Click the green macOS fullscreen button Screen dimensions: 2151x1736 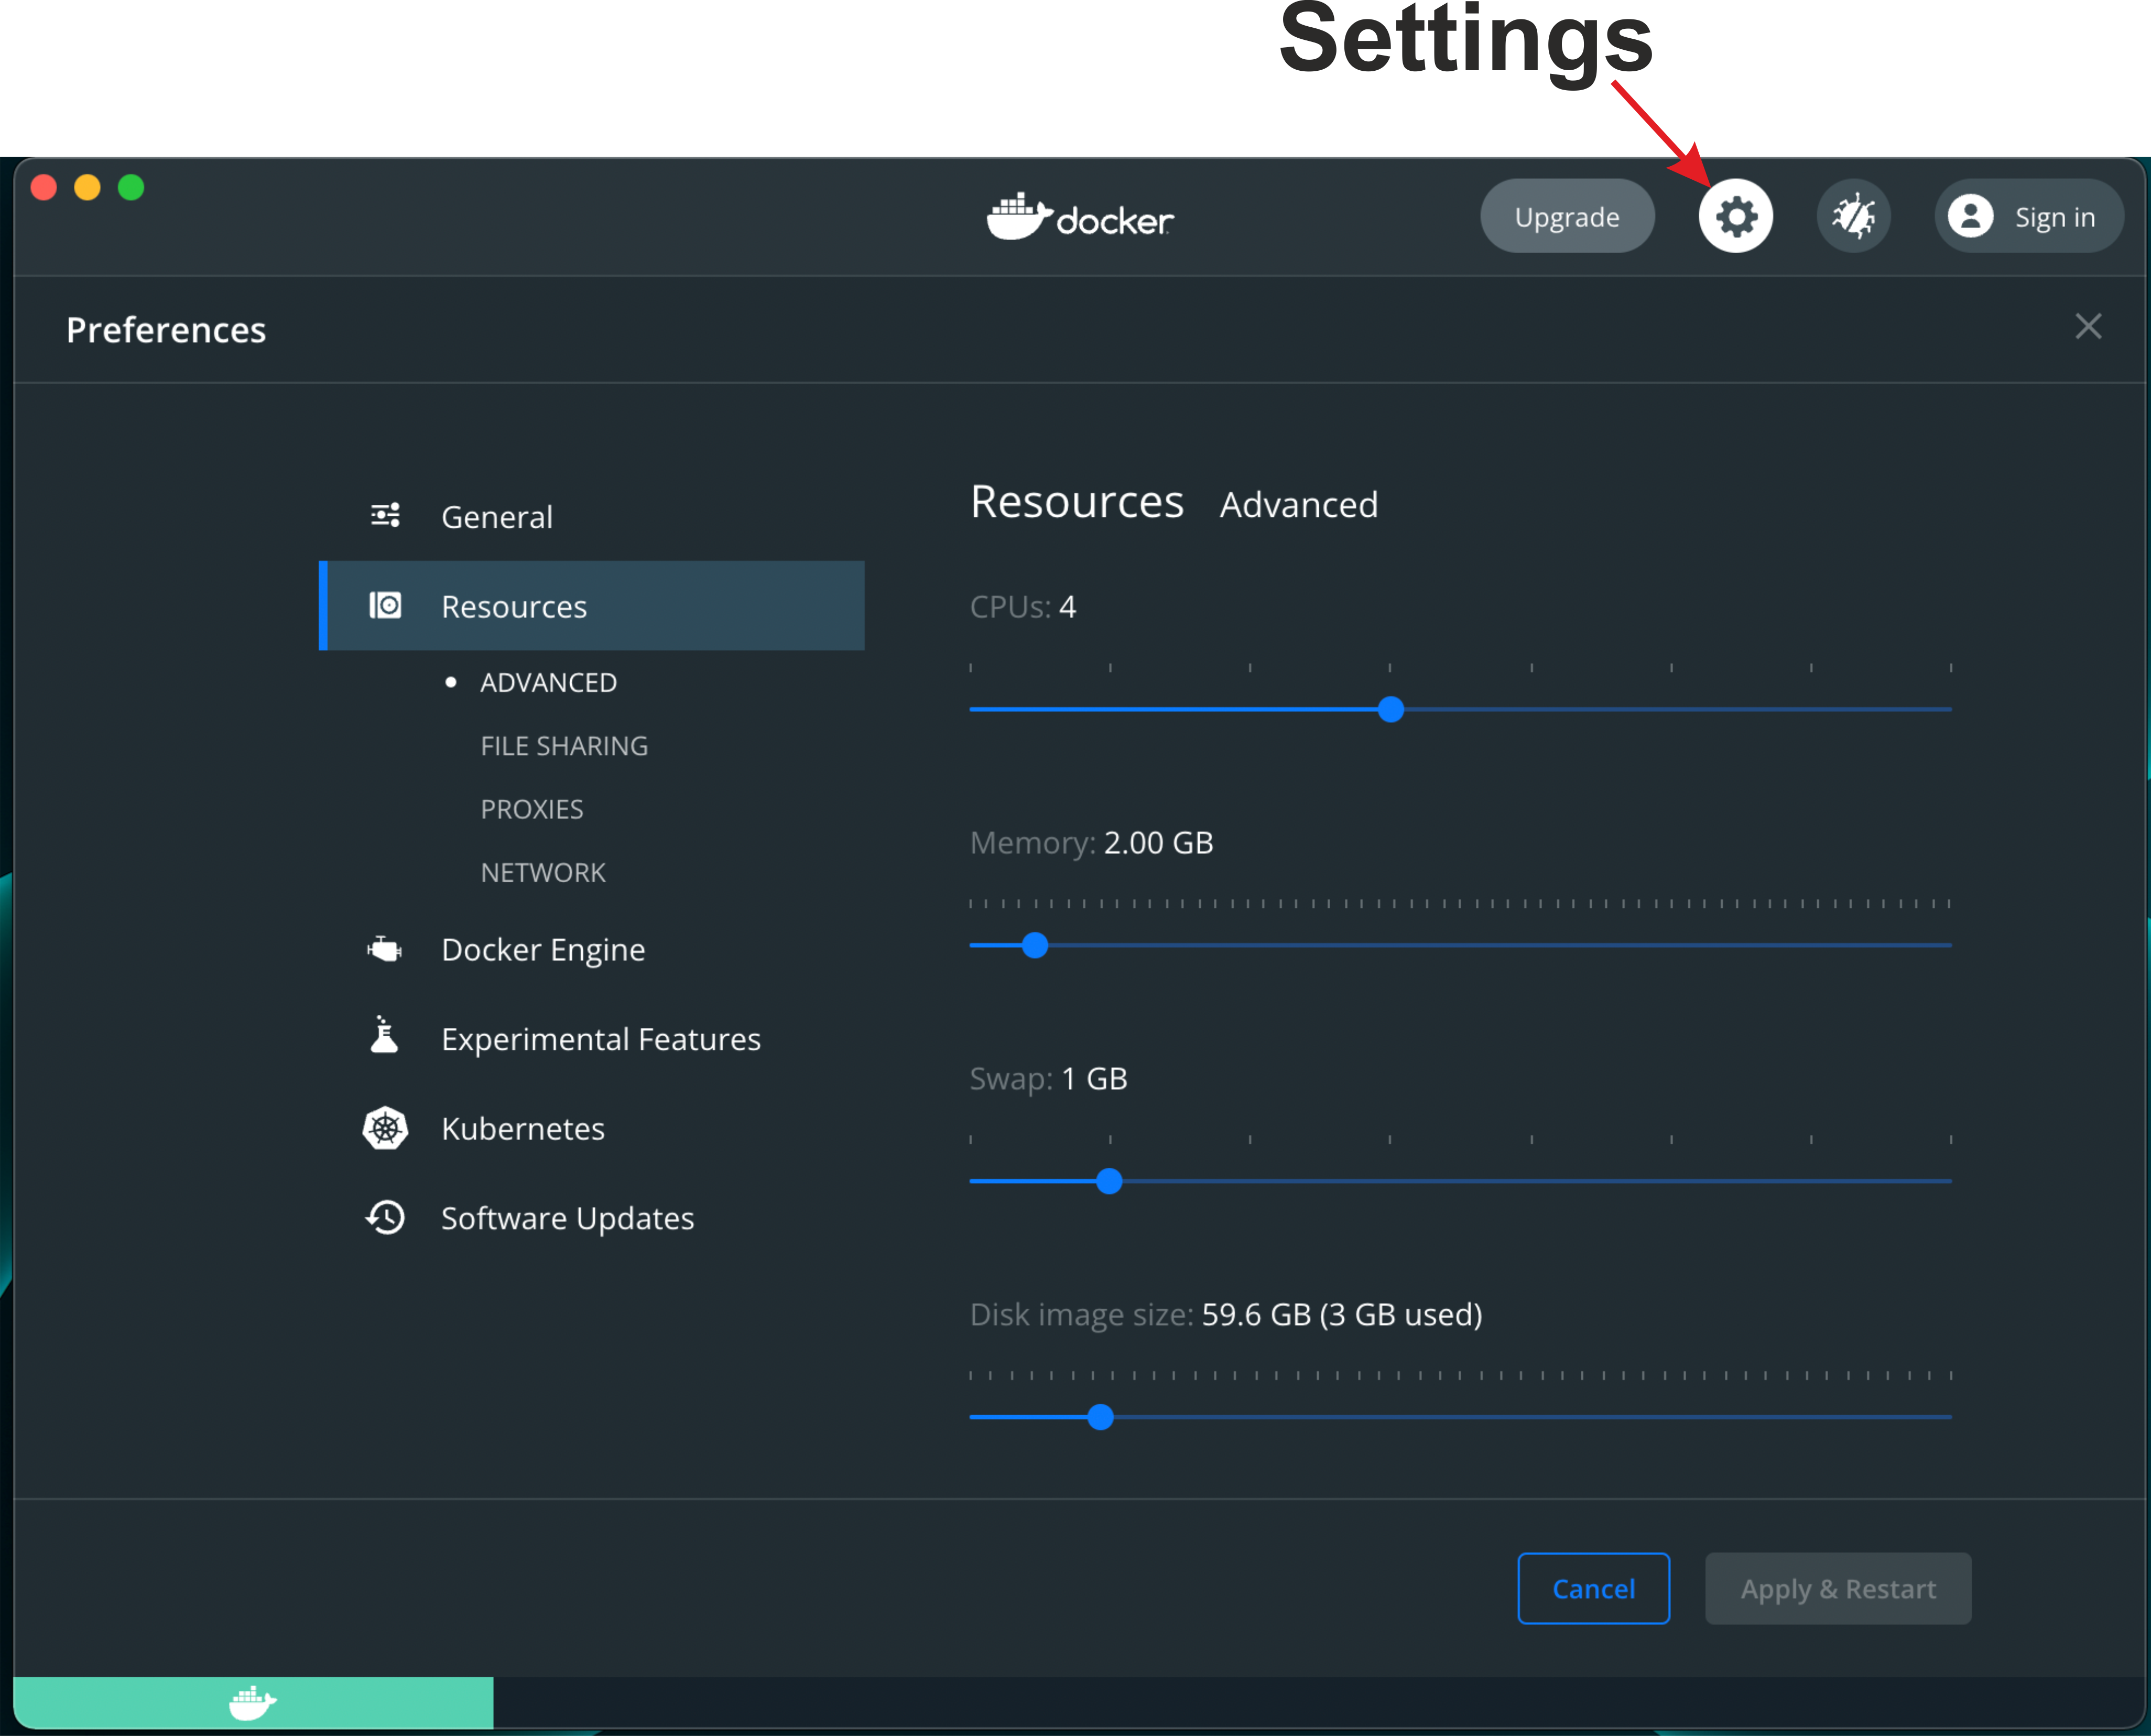(131, 187)
